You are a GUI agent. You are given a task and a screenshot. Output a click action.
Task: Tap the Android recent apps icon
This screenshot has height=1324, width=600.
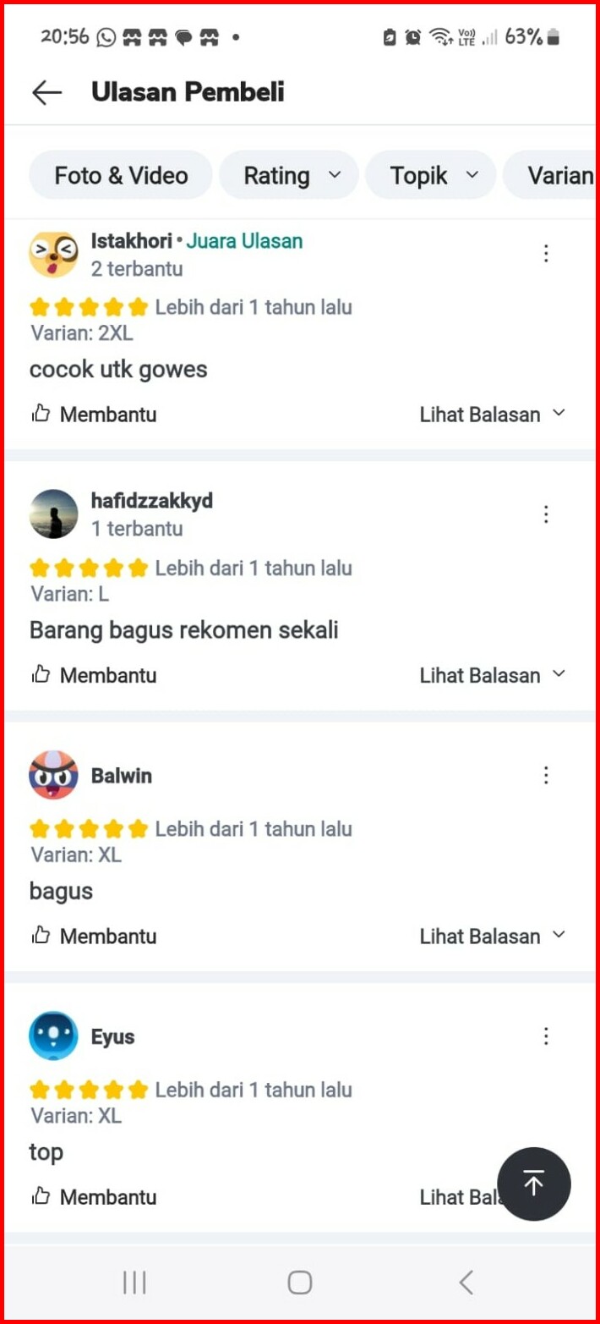(x=134, y=1283)
